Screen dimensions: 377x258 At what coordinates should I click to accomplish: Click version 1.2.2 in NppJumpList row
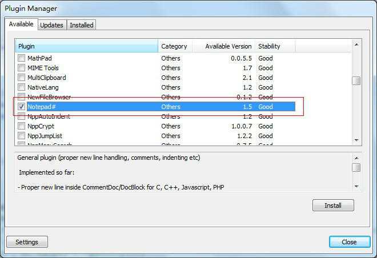[244, 136]
